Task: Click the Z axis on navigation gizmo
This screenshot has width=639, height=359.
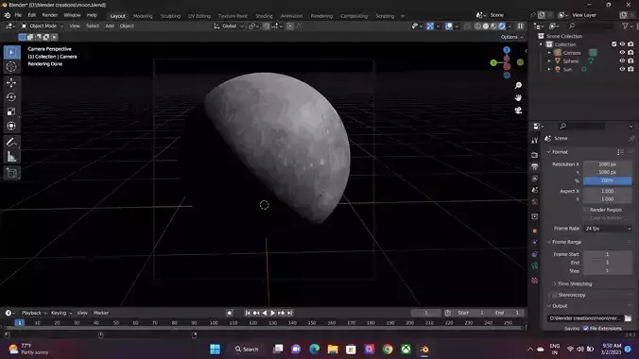Action: 507,50
